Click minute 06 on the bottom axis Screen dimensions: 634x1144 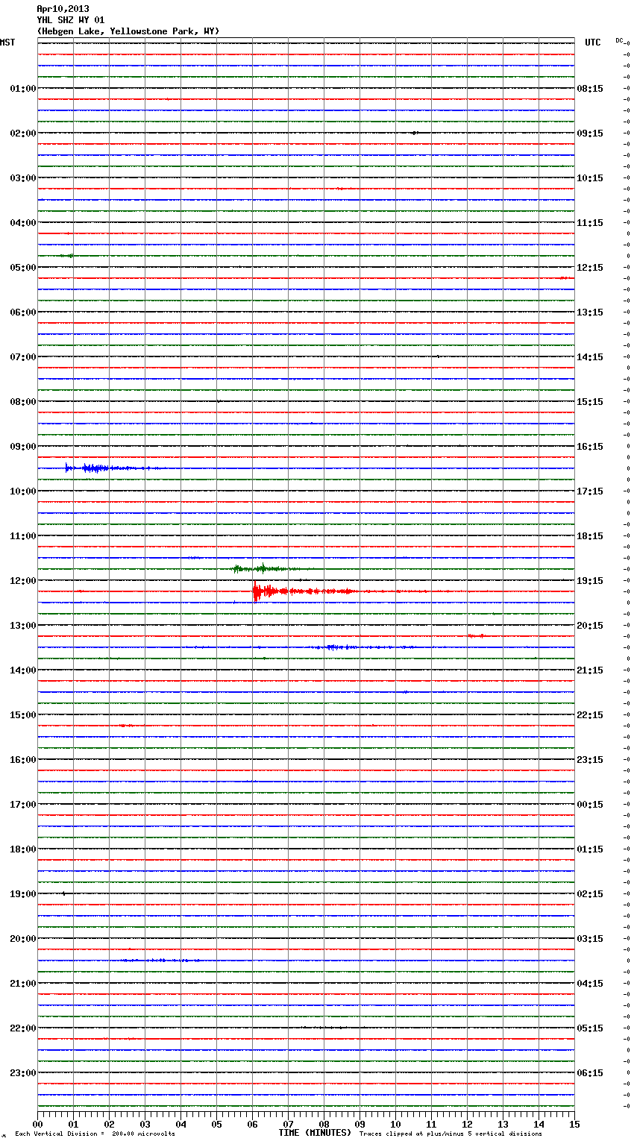pos(252,1124)
